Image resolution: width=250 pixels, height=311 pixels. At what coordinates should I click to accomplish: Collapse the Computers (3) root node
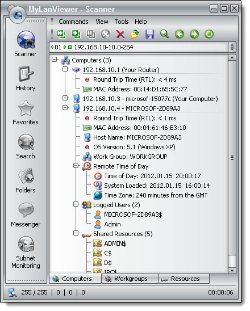[x=54, y=59]
